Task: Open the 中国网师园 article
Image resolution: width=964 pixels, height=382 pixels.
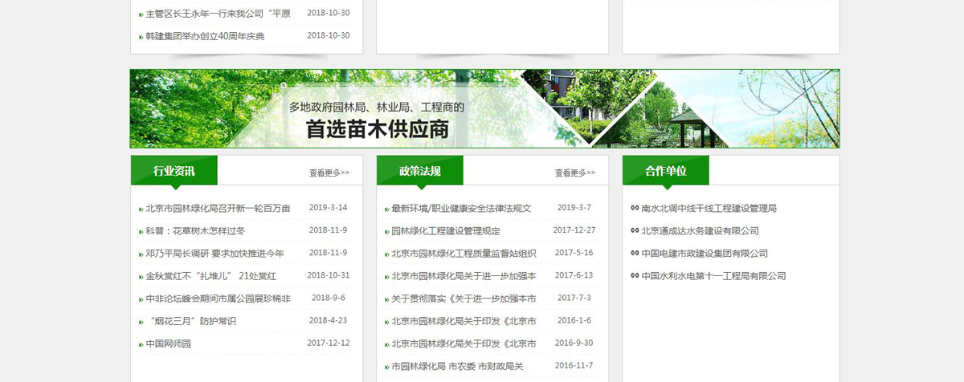Action: click(x=168, y=343)
